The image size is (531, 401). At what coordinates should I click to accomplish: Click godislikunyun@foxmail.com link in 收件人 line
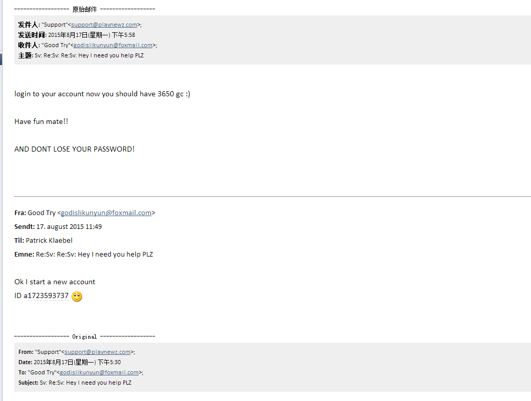pos(113,45)
